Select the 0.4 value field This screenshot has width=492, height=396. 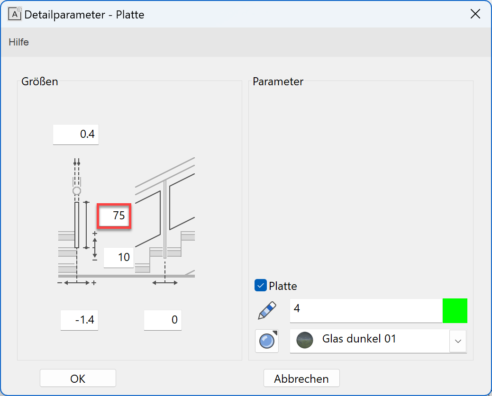click(76, 135)
